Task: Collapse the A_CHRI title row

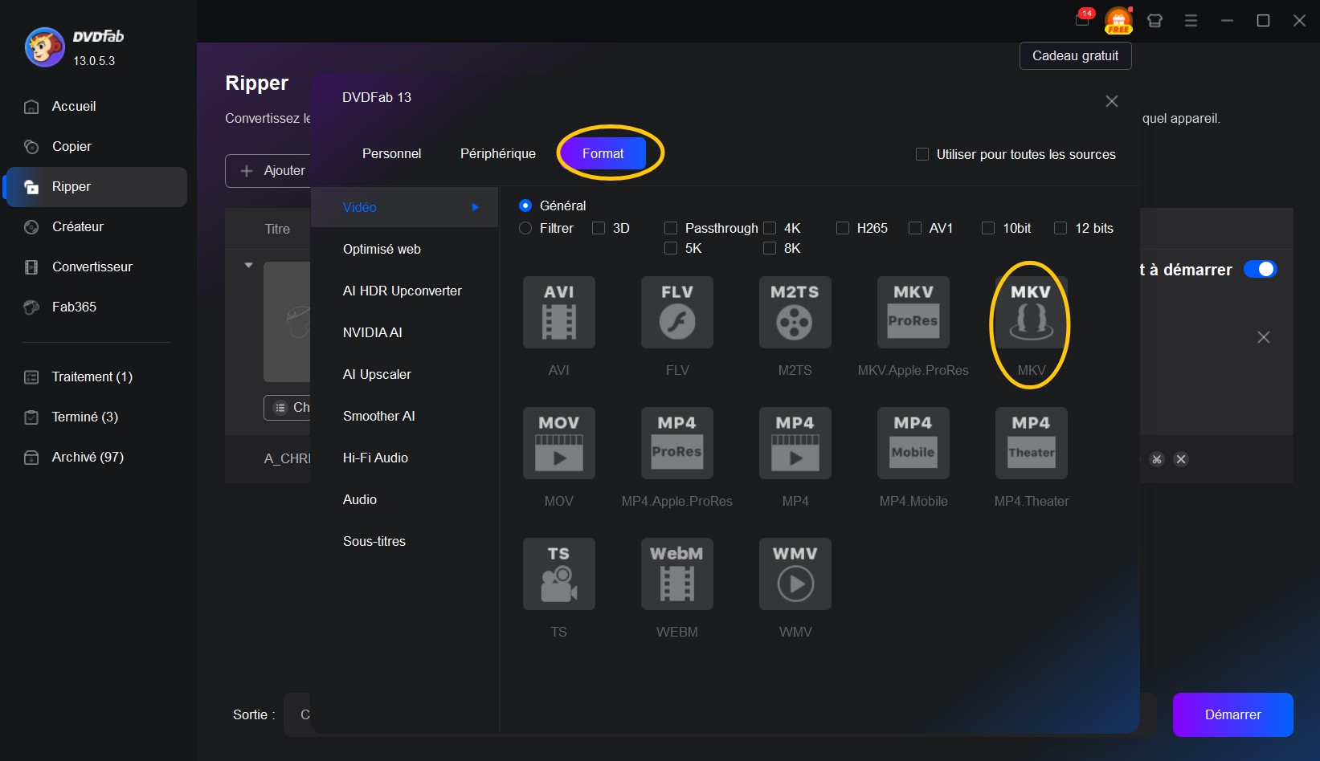Action: coord(248,264)
